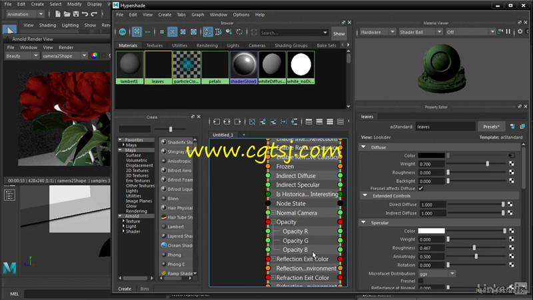
Task: Collapse the Opacity attribute on node
Action: pyautogui.click(x=273, y=222)
